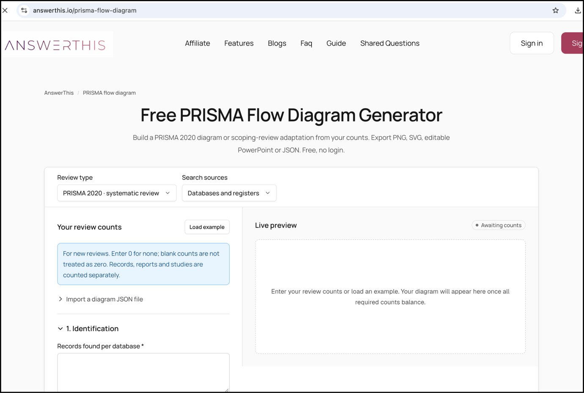Click the Awaiting counts status badge
The height and width of the screenshot is (393, 584).
click(499, 225)
